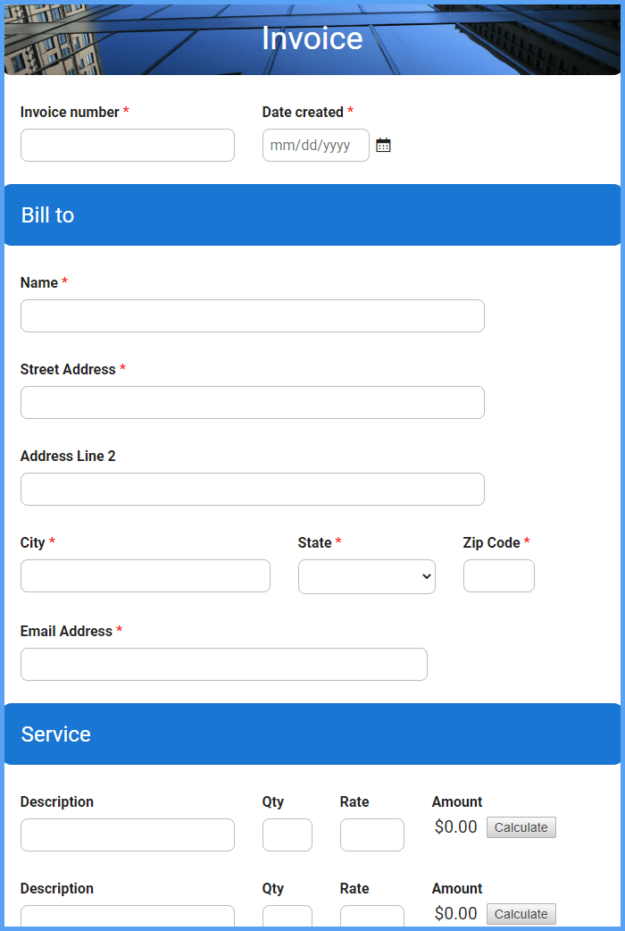Click the Bill to section header
The height and width of the screenshot is (931, 625).
pos(312,215)
